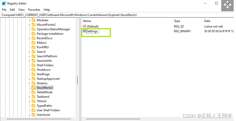Click the Package Installation folder icon
Screen dimensions: 236x121
[x=34, y=34]
